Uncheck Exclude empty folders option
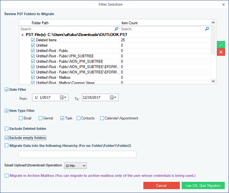This screenshot has width=229, height=193. pyautogui.click(x=7, y=138)
